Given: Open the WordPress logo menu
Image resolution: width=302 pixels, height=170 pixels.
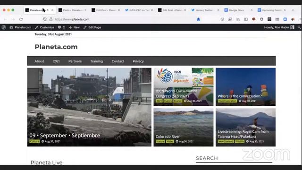Looking at the screenshot, I should [4, 27].
